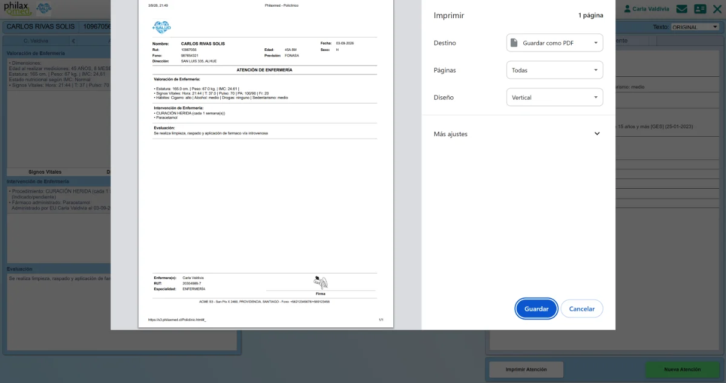The width and height of the screenshot is (726, 383).
Task: Click the 'CURACIÓN HERIDA (cada 1 semana(s))' line in preview
Action: tap(190, 113)
